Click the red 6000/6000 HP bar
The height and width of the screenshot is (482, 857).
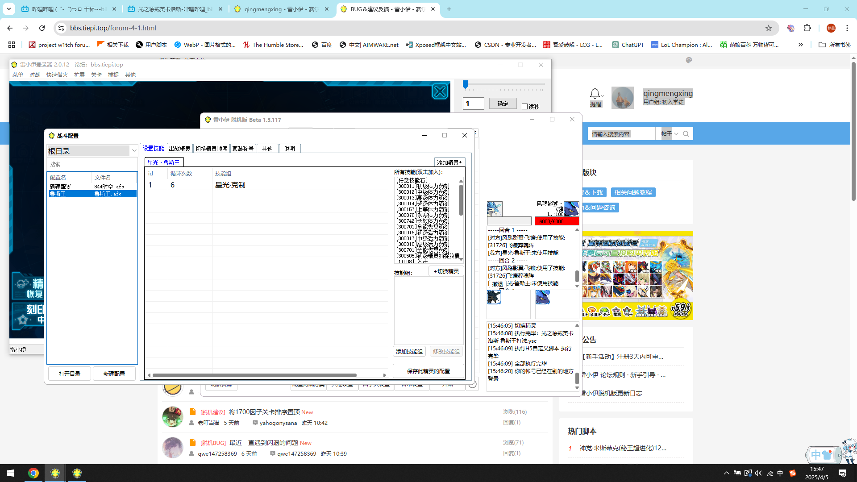pyautogui.click(x=557, y=221)
